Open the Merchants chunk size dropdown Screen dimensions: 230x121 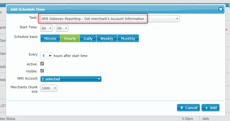[x=49, y=88]
